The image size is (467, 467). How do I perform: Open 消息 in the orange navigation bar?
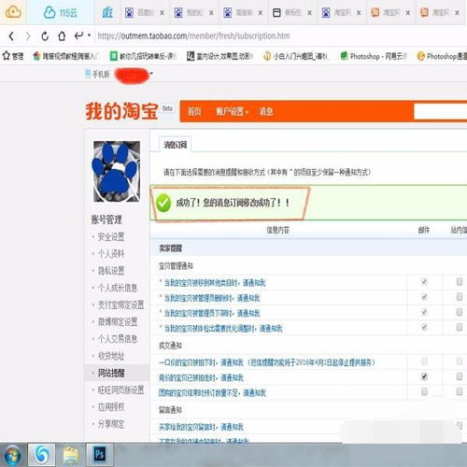pyautogui.click(x=266, y=111)
